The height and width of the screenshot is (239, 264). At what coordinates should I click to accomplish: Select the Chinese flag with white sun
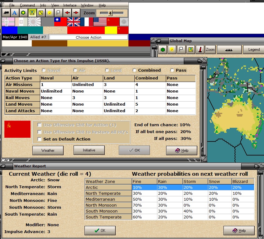[60, 22]
